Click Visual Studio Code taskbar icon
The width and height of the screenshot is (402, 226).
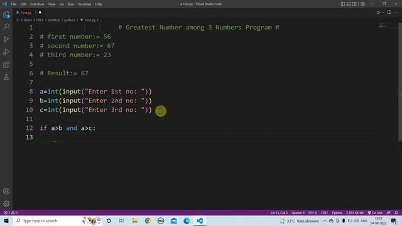[200, 220]
